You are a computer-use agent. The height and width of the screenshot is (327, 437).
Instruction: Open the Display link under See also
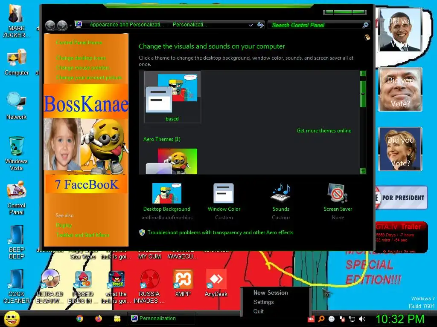pyautogui.click(x=64, y=225)
